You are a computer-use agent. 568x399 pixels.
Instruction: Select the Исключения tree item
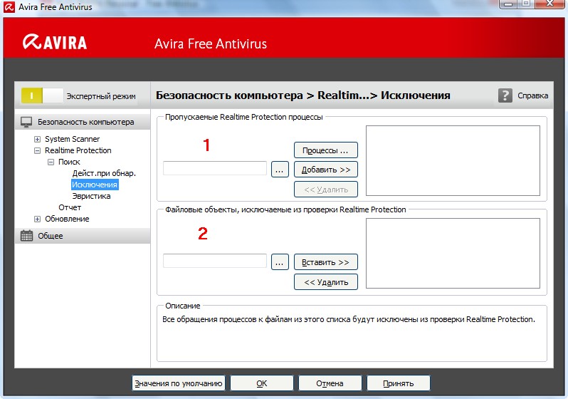coord(95,185)
